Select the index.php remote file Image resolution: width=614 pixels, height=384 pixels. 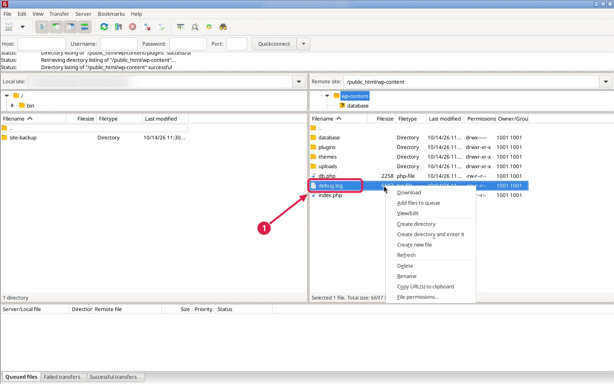pyautogui.click(x=330, y=195)
